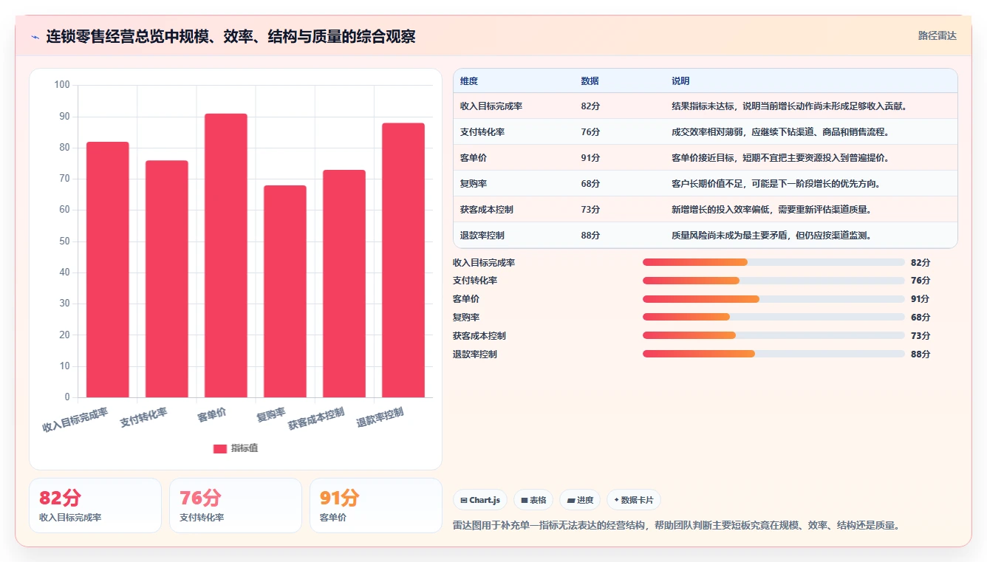Screen dimensions: 987x562
Task: Click the 退款率控制 x-axis label under the chart
Action: (380, 417)
